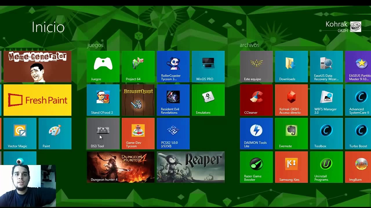The width and height of the screenshot is (371, 208).
Task: Open the Samsung Kies tile
Action: click(292, 167)
